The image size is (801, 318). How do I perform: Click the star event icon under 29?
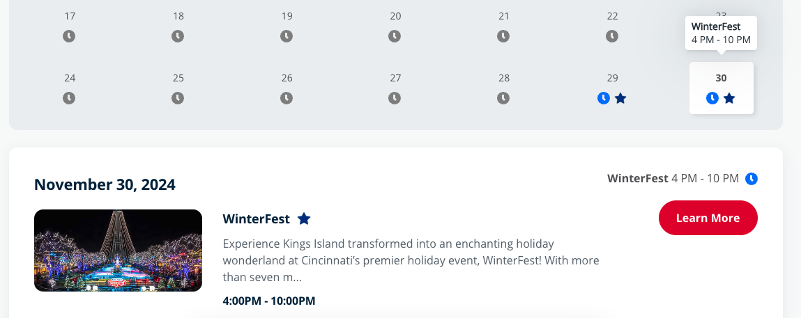point(620,98)
